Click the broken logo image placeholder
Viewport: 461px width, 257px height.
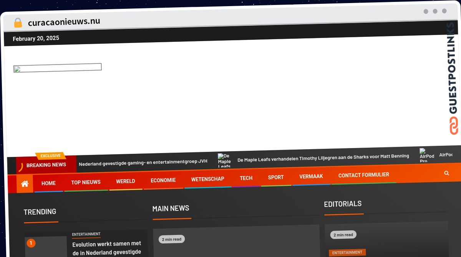[x=58, y=68]
